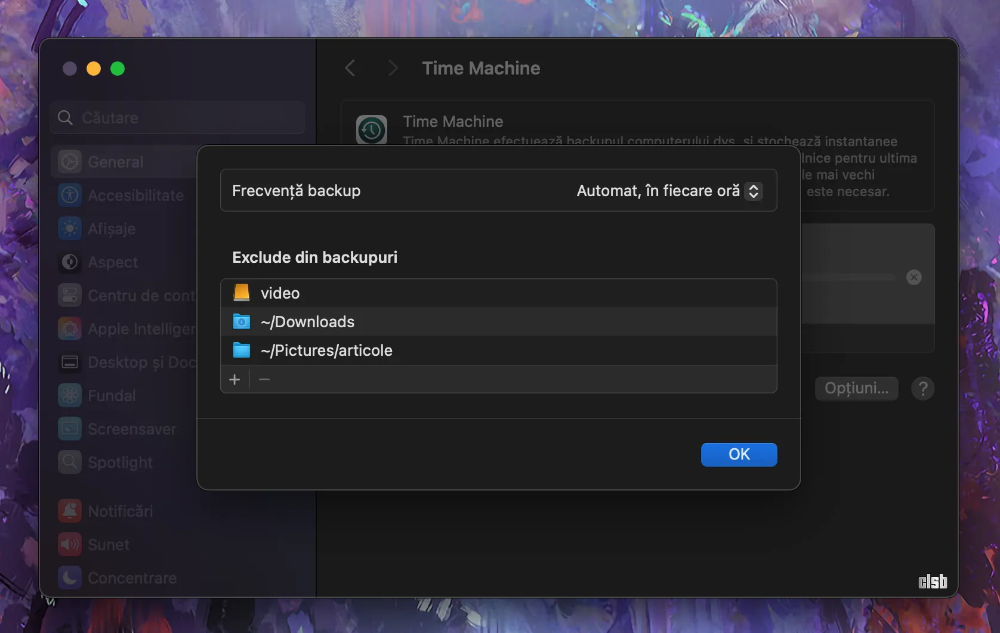Click the Downloads folder icon
1000x633 pixels.
pyautogui.click(x=242, y=322)
